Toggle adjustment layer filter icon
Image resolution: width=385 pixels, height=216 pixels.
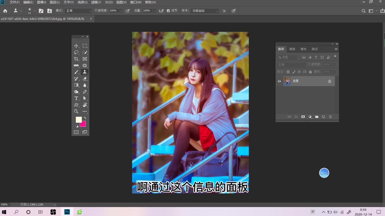click(310, 57)
